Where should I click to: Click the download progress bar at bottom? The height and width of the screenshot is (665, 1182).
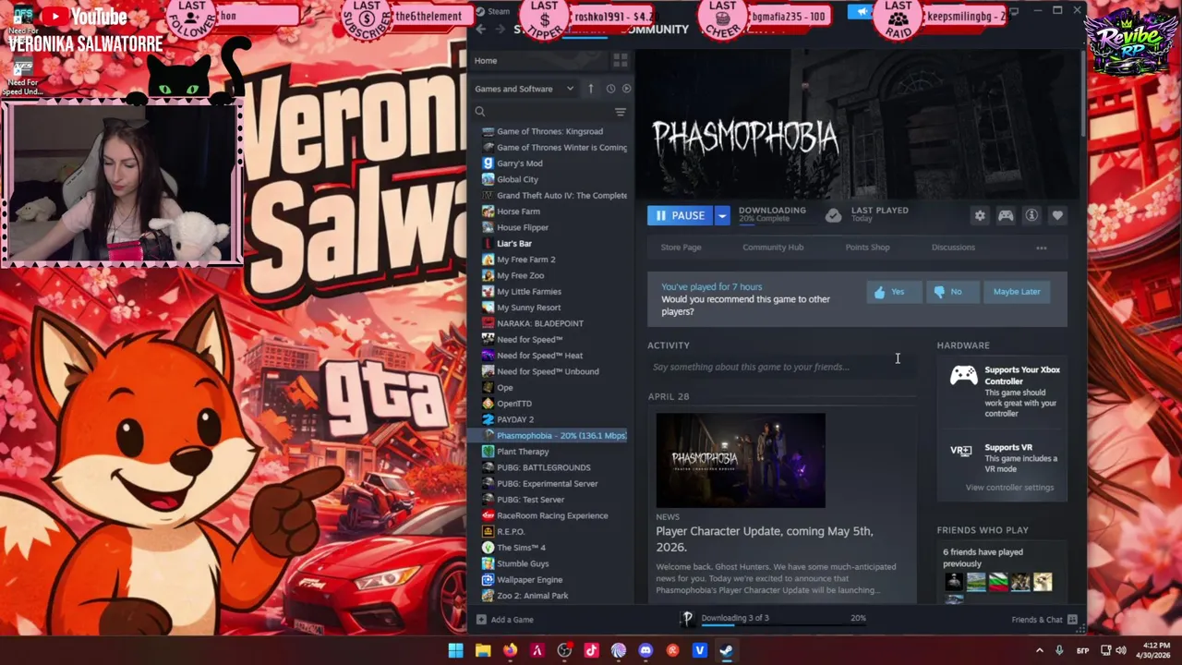click(x=783, y=625)
